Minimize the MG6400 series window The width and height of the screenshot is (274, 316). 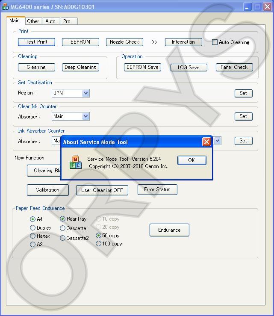(247, 7)
